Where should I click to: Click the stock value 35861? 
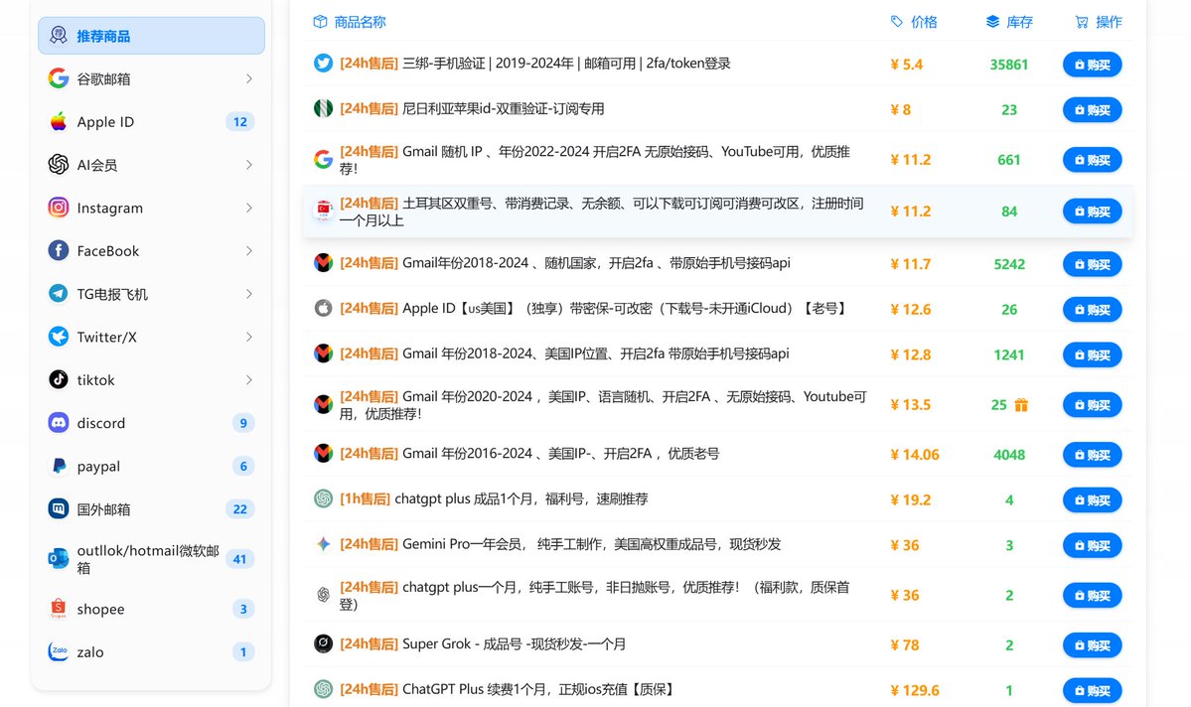point(1008,65)
